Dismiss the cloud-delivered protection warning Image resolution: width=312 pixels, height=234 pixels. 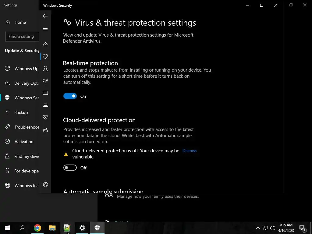coord(190,151)
